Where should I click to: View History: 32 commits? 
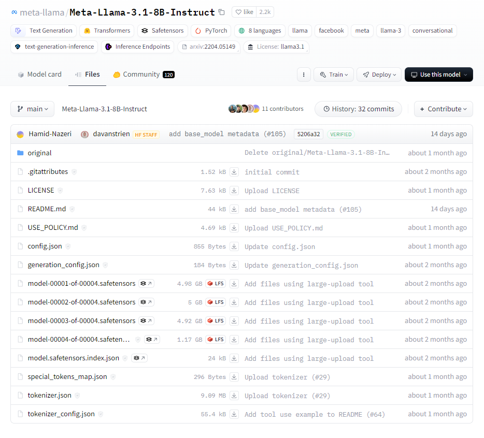(359, 109)
